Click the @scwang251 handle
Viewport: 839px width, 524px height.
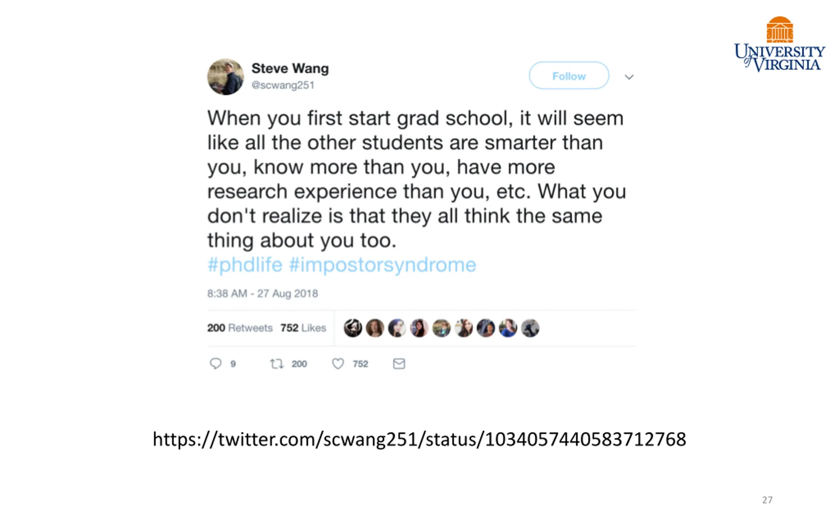(283, 85)
